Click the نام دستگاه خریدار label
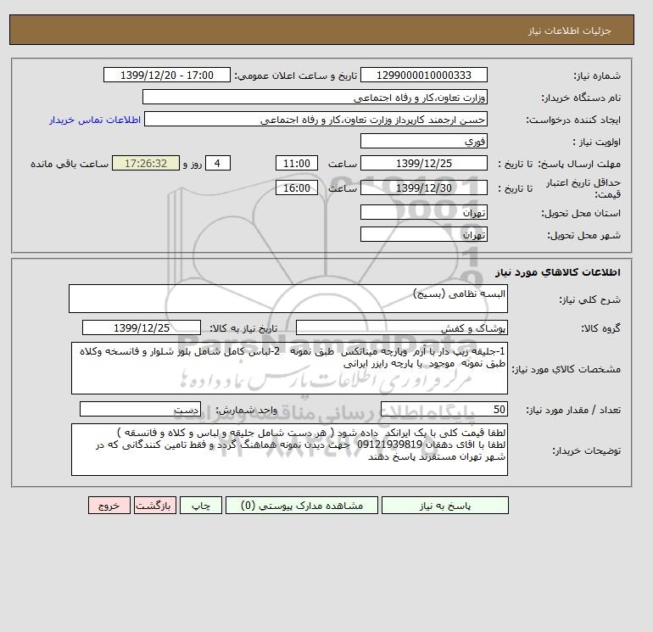The height and width of the screenshot is (632, 653). [581, 98]
